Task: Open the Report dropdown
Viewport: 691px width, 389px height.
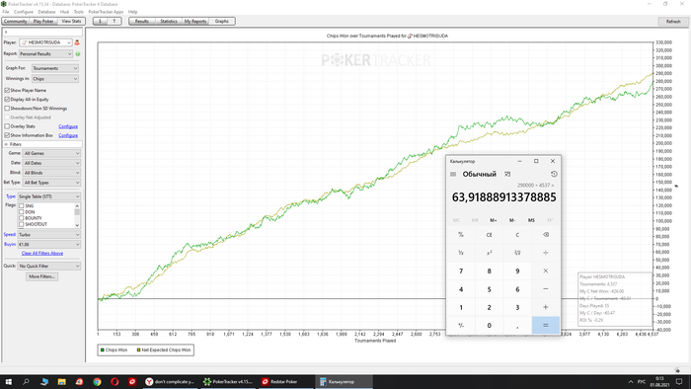Action: [x=45, y=53]
